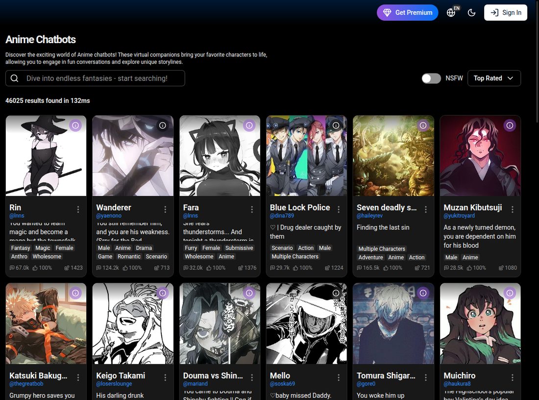
Task: Focus the chatbot search input field
Action: [95, 78]
